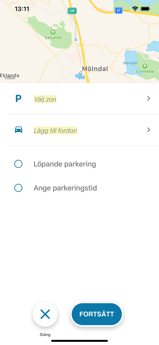The width and height of the screenshot is (159, 345).
Task: Tap the Gunnebo park tree icon
Action: [145, 66]
